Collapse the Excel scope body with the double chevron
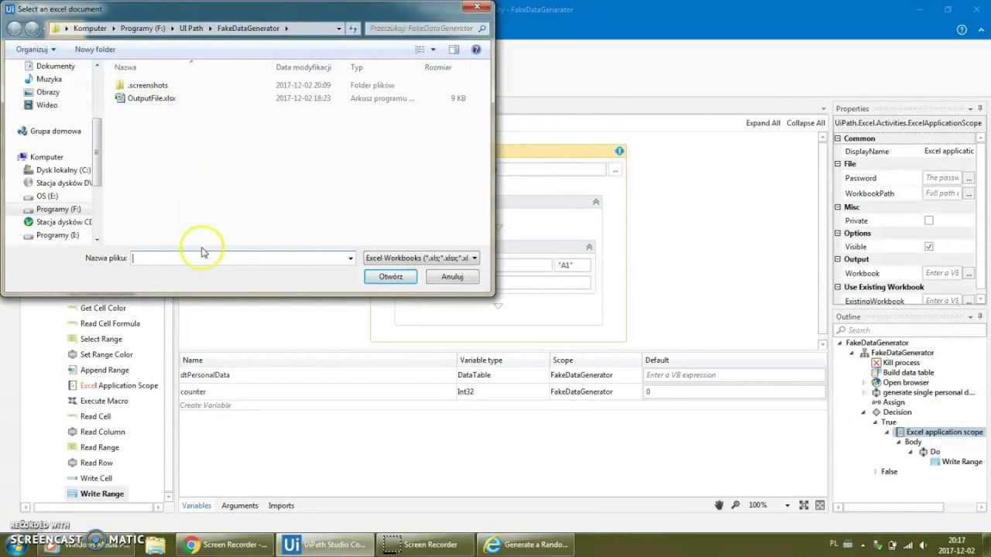The height and width of the screenshot is (557, 991). [x=595, y=202]
